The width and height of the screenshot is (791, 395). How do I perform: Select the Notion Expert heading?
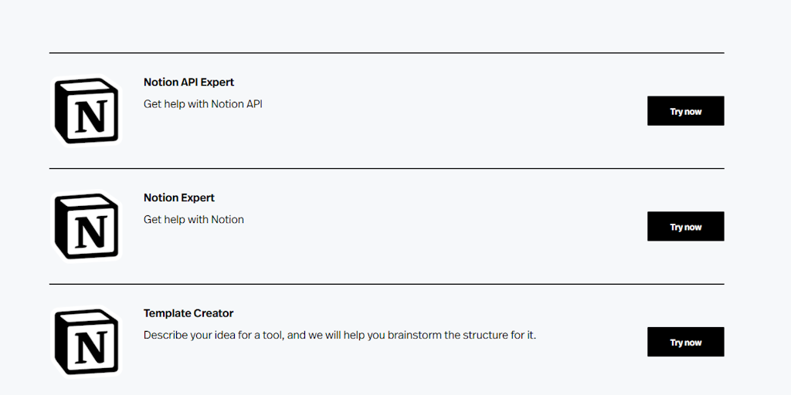178,198
